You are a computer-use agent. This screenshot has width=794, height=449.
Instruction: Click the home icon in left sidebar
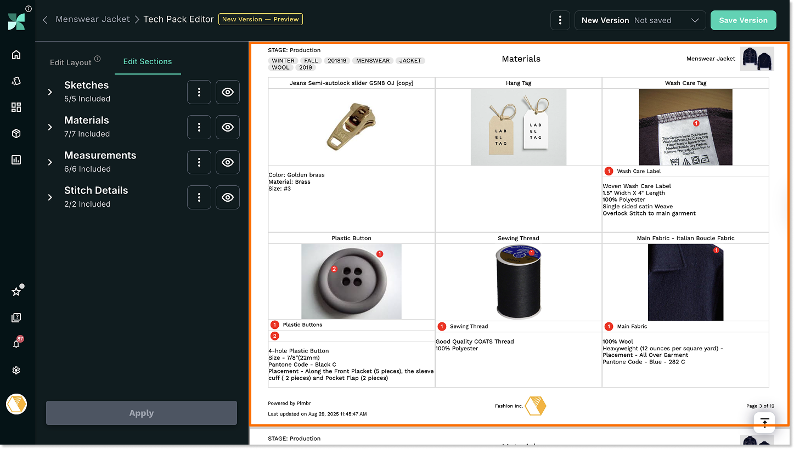coord(16,54)
